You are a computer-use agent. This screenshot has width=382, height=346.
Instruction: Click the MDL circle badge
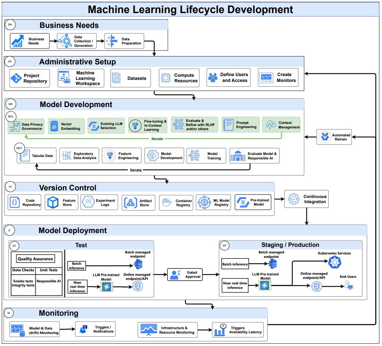point(11,116)
